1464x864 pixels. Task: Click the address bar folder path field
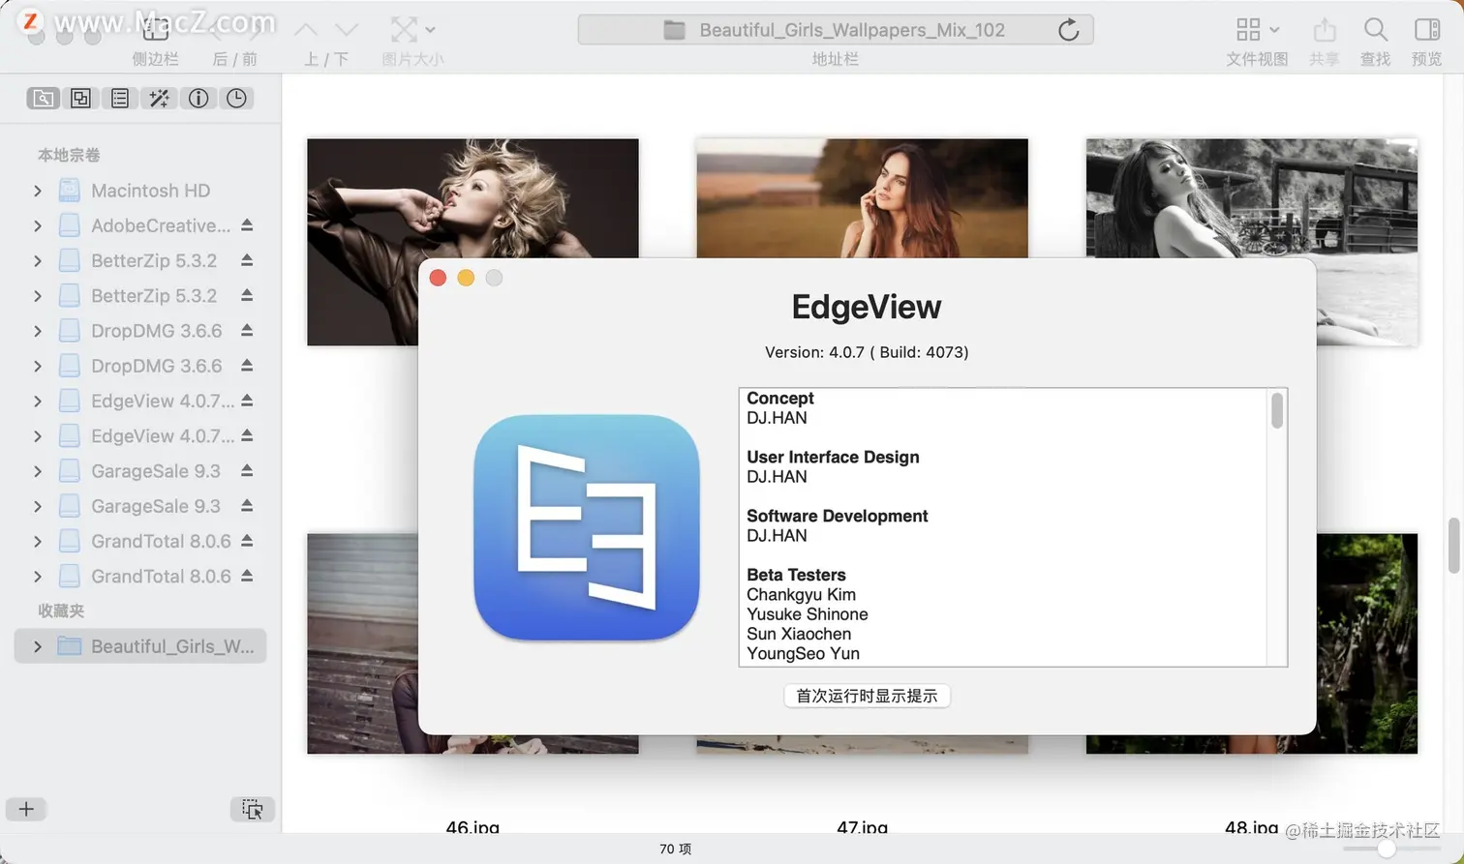click(x=835, y=30)
